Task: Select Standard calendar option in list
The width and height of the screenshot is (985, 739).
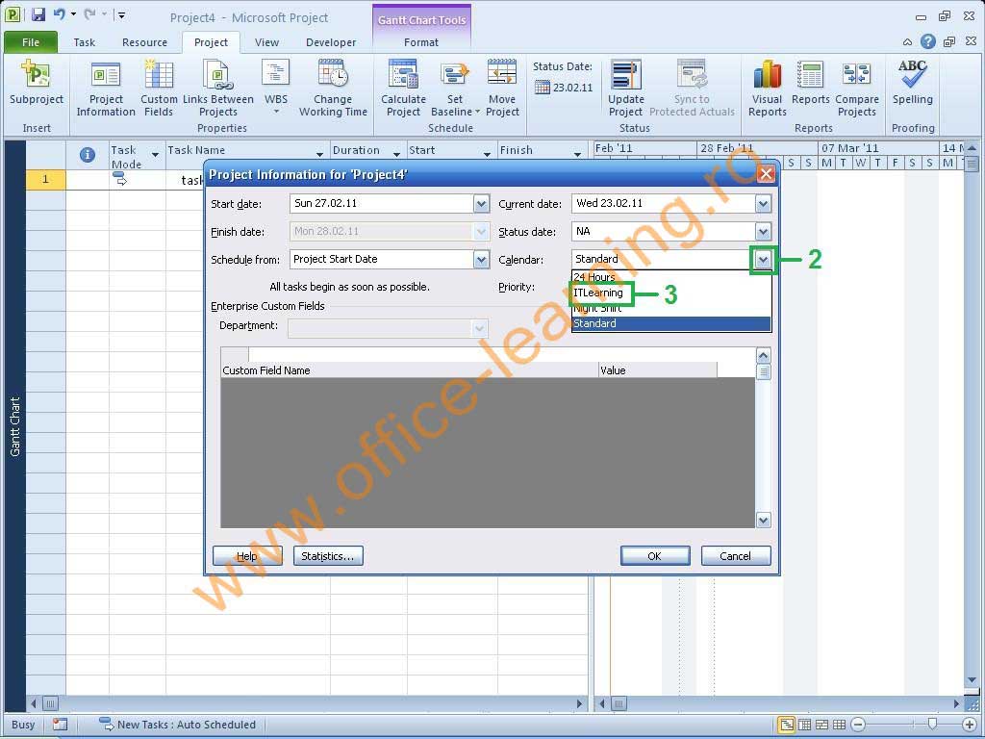Action: (x=670, y=323)
